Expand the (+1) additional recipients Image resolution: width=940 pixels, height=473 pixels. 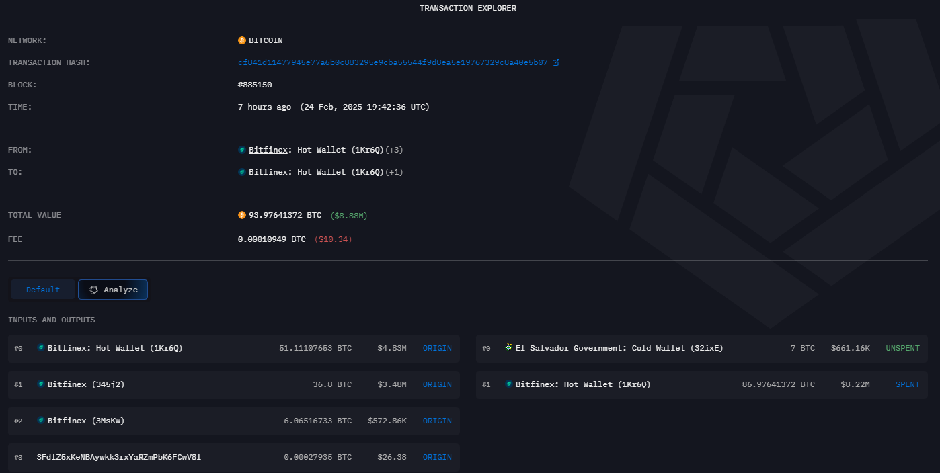click(x=394, y=172)
